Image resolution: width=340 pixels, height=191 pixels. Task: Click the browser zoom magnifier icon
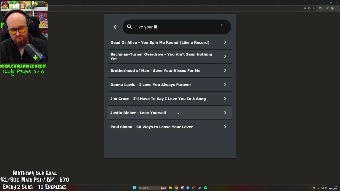coord(305,8)
